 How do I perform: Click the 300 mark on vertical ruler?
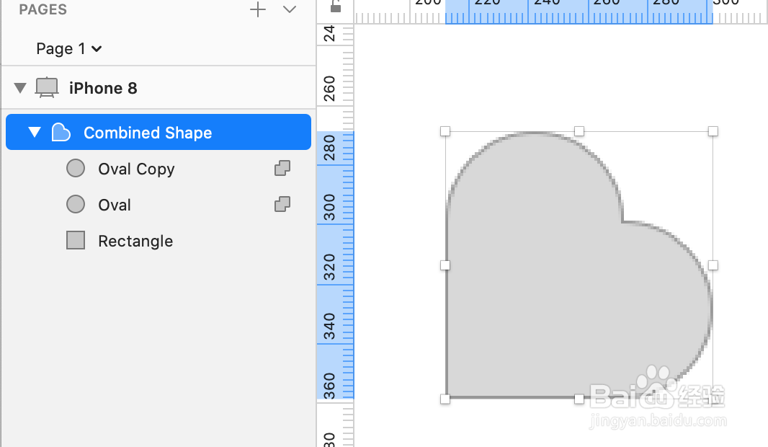coord(329,208)
